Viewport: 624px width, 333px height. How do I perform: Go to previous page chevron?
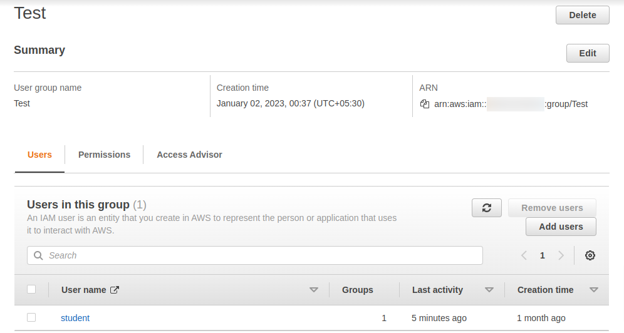pos(524,255)
